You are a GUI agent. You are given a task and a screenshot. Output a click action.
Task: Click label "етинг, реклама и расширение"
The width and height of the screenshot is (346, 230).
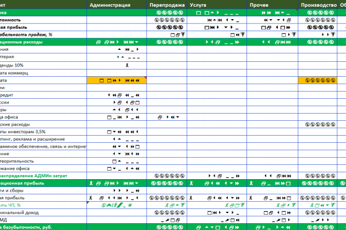32,139
